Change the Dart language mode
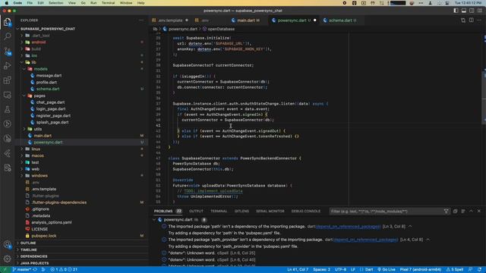 click(369, 270)
